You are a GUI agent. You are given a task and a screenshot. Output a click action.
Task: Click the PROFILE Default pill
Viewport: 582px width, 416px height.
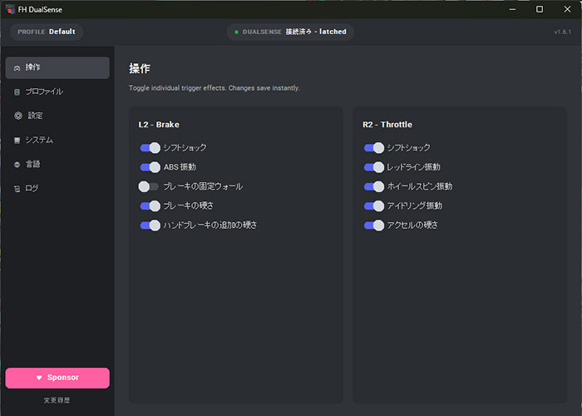[x=47, y=32]
